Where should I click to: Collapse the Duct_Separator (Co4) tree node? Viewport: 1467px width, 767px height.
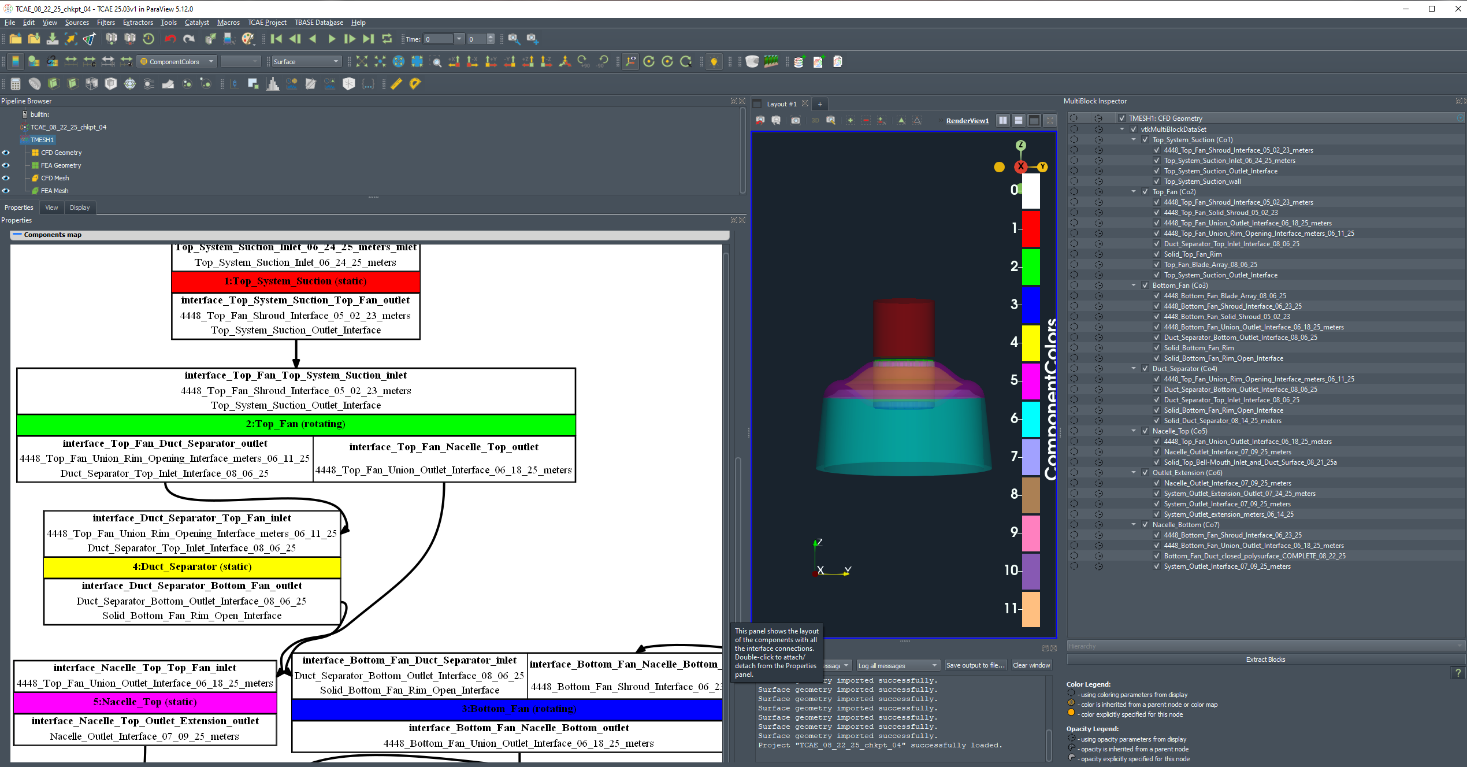pyautogui.click(x=1133, y=369)
